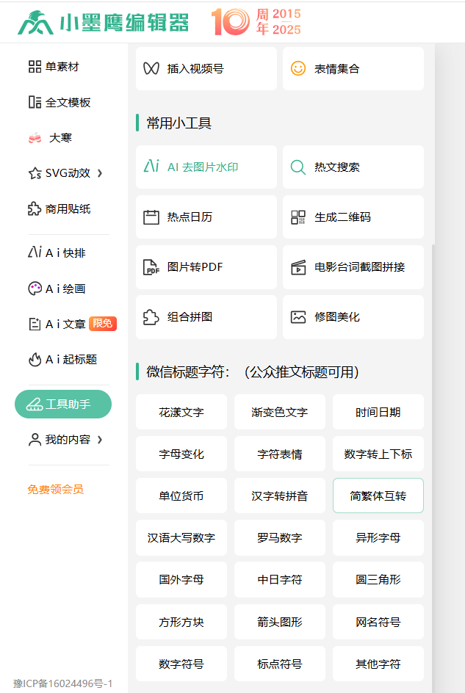
Task: Click the 热文搜索 magnifier icon
Action: pos(298,167)
